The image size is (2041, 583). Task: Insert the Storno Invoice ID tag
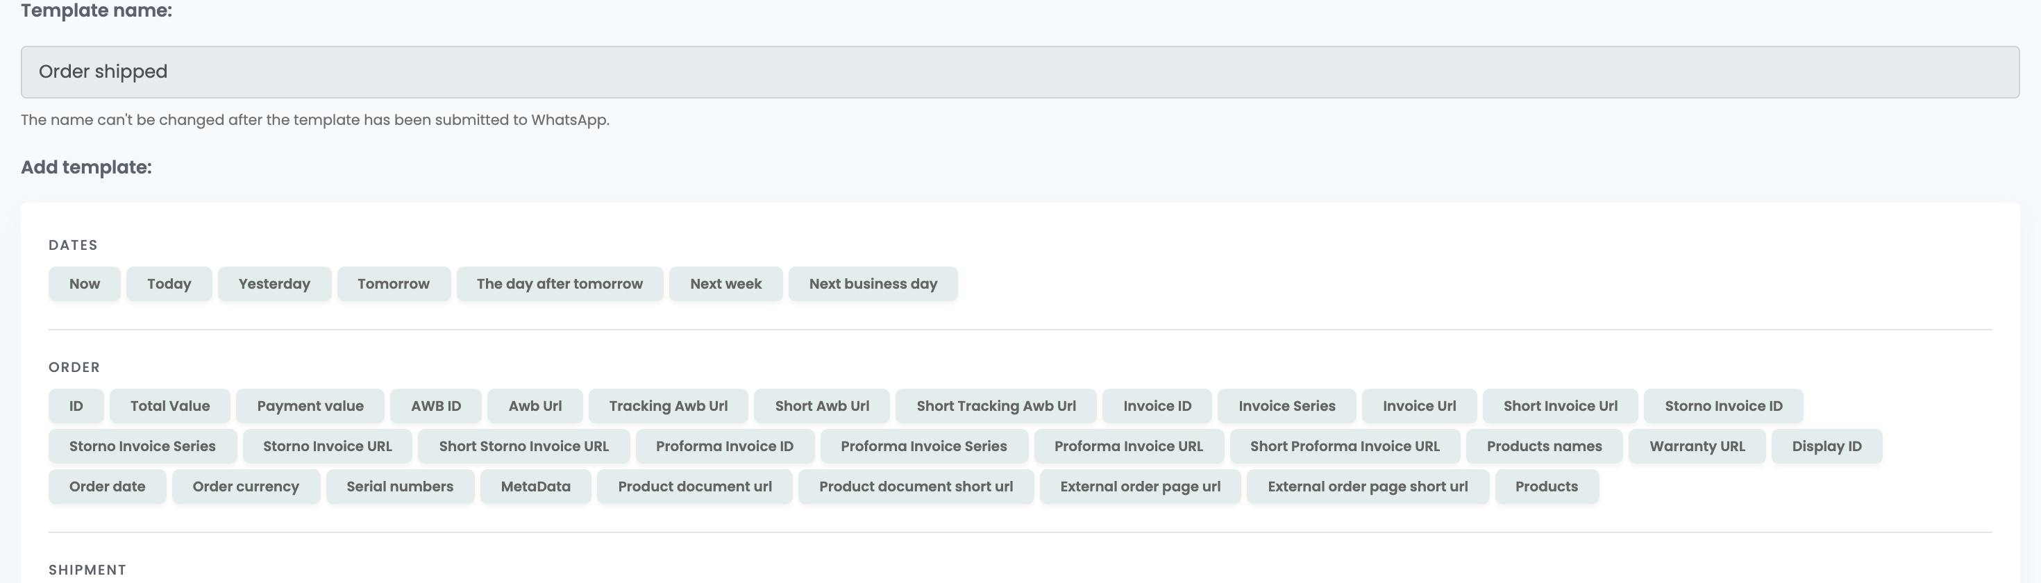tap(1723, 405)
